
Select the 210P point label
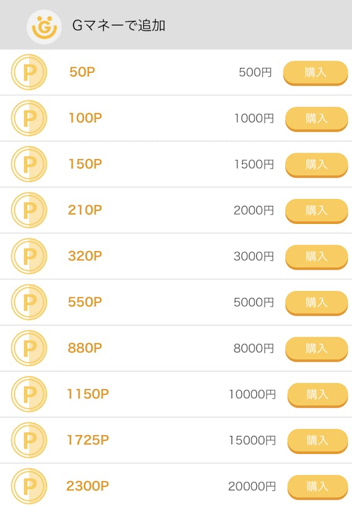click(x=85, y=210)
